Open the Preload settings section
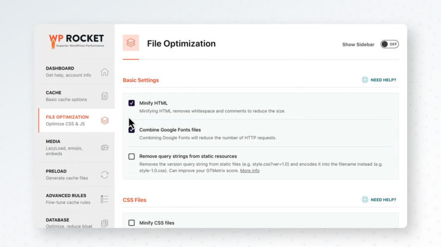This screenshot has width=441, height=247. [77, 175]
